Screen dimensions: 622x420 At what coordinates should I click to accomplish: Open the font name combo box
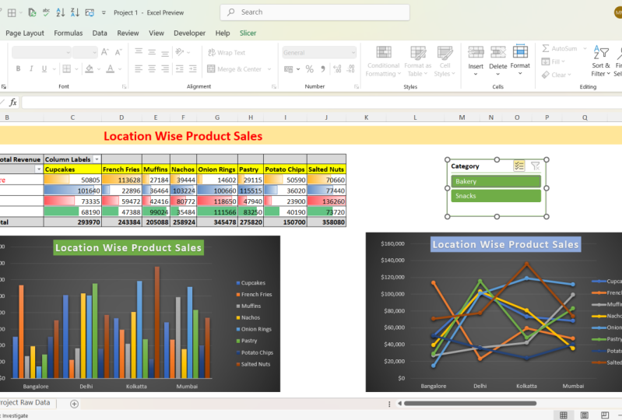tap(41, 52)
